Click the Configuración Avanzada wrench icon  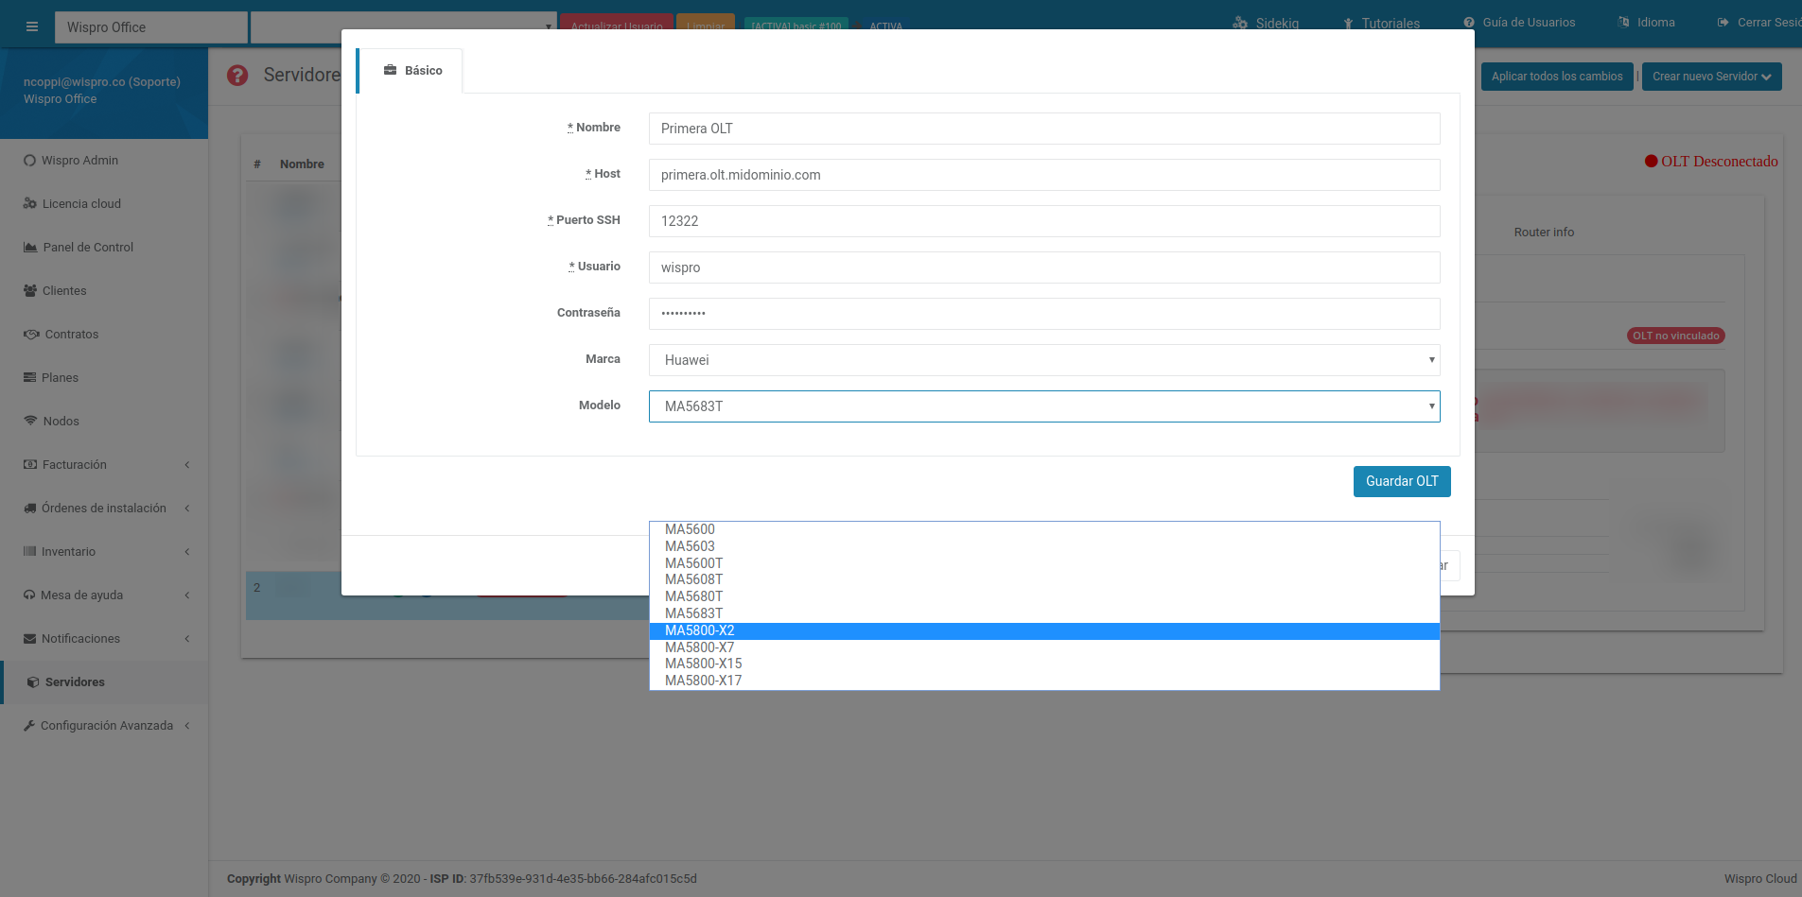click(29, 726)
